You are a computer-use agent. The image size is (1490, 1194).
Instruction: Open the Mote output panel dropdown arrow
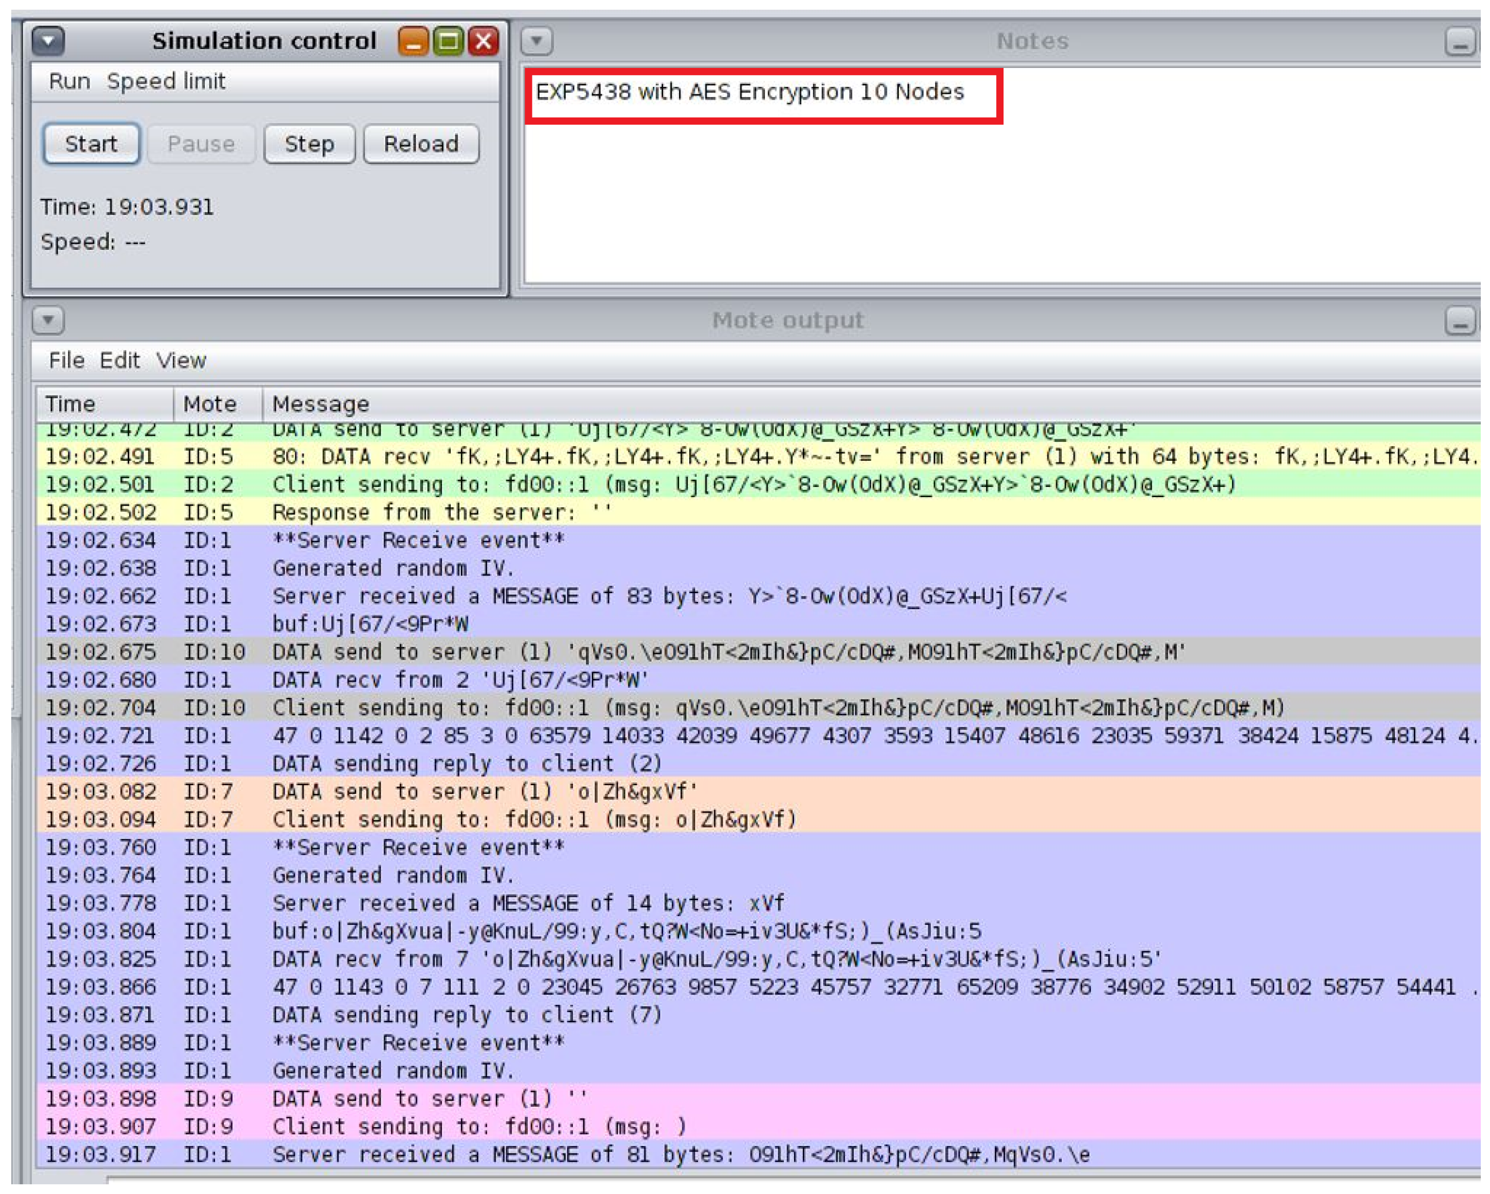click(49, 321)
